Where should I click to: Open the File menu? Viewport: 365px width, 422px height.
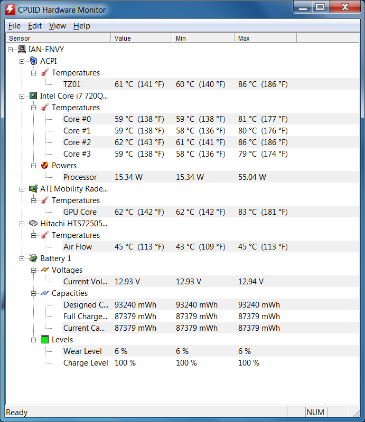click(x=14, y=26)
